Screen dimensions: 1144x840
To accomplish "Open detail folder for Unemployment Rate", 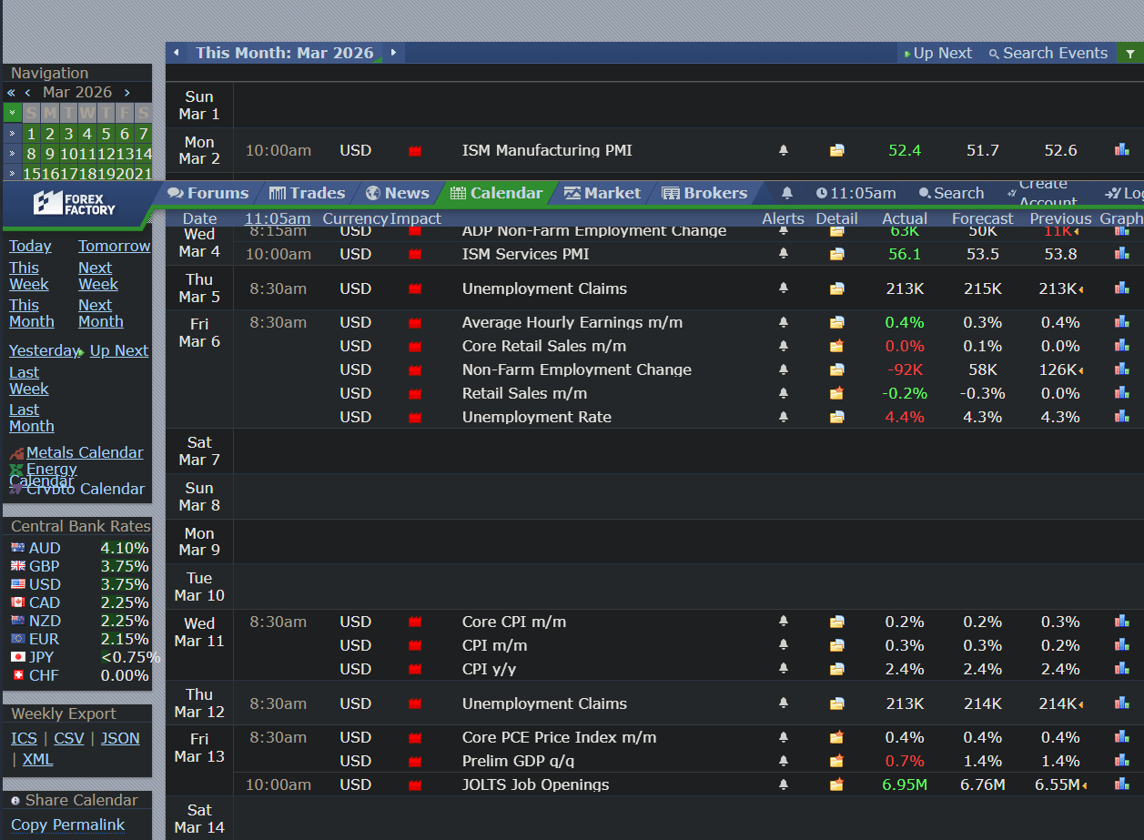I will click(836, 417).
